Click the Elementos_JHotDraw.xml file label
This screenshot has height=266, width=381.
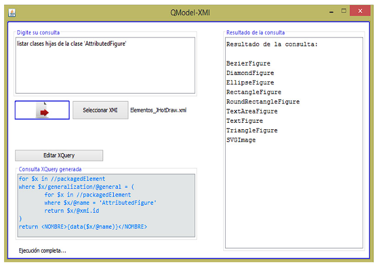158,110
